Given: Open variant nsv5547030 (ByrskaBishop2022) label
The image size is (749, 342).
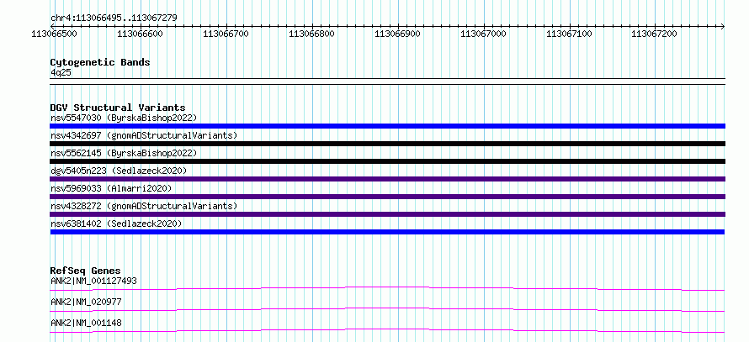Looking at the screenshot, I should pyautogui.click(x=124, y=118).
